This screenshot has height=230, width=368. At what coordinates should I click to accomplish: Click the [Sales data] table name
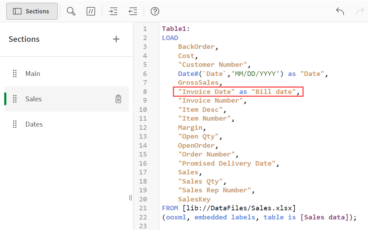point(325,217)
